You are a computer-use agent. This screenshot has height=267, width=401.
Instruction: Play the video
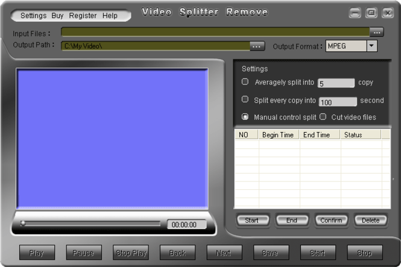point(37,253)
